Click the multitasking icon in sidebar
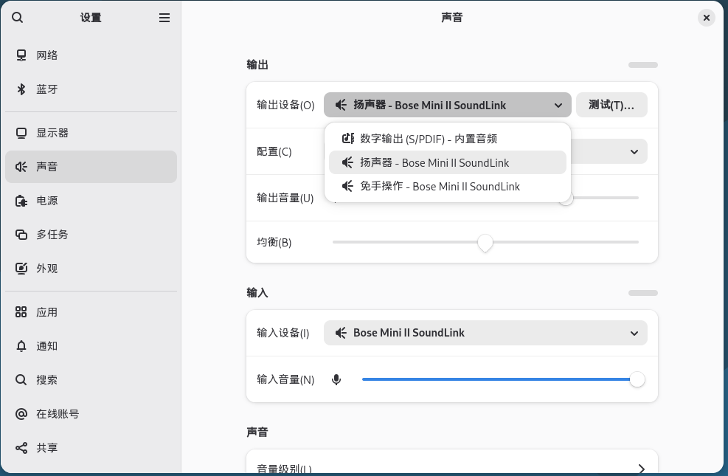This screenshot has height=476, width=728. click(x=21, y=235)
